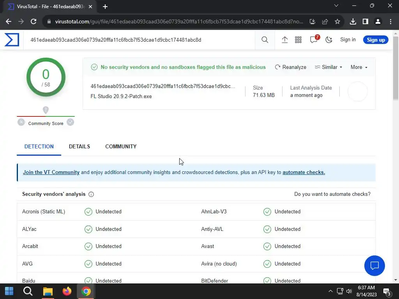Screen dimensions: 399x299
Task: Open the blue chat bubble button
Action: coord(374,266)
